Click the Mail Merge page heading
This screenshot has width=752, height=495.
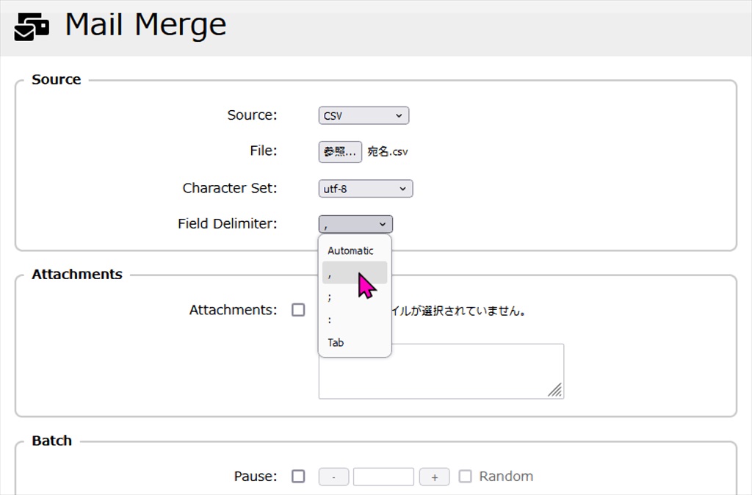(x=145, y=25)
